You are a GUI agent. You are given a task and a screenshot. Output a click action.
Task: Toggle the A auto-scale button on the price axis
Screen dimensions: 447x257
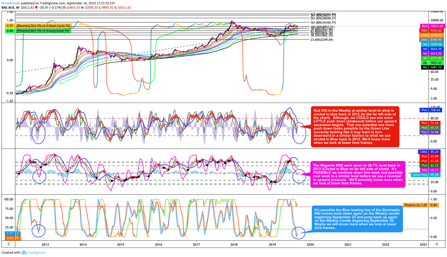point(437,244)
